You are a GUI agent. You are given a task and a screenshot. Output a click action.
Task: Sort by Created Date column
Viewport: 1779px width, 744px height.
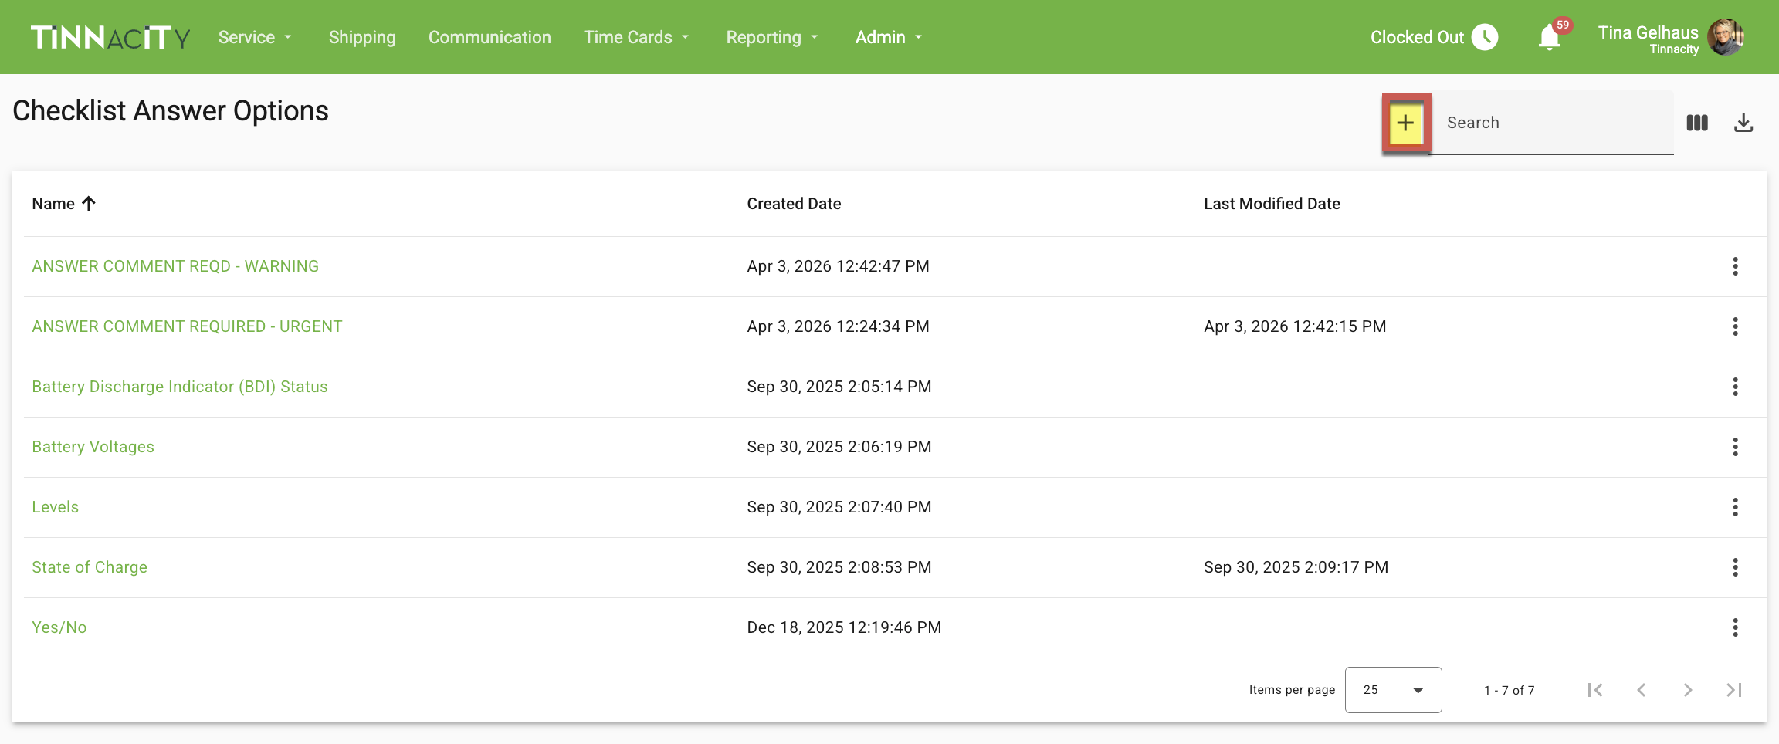[794, 204]
